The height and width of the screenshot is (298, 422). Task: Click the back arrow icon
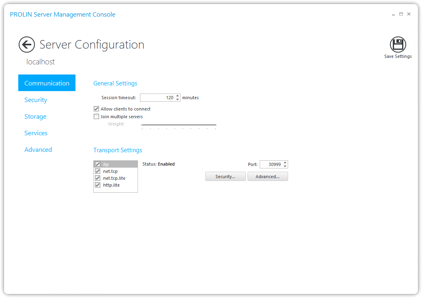[27, 45]
